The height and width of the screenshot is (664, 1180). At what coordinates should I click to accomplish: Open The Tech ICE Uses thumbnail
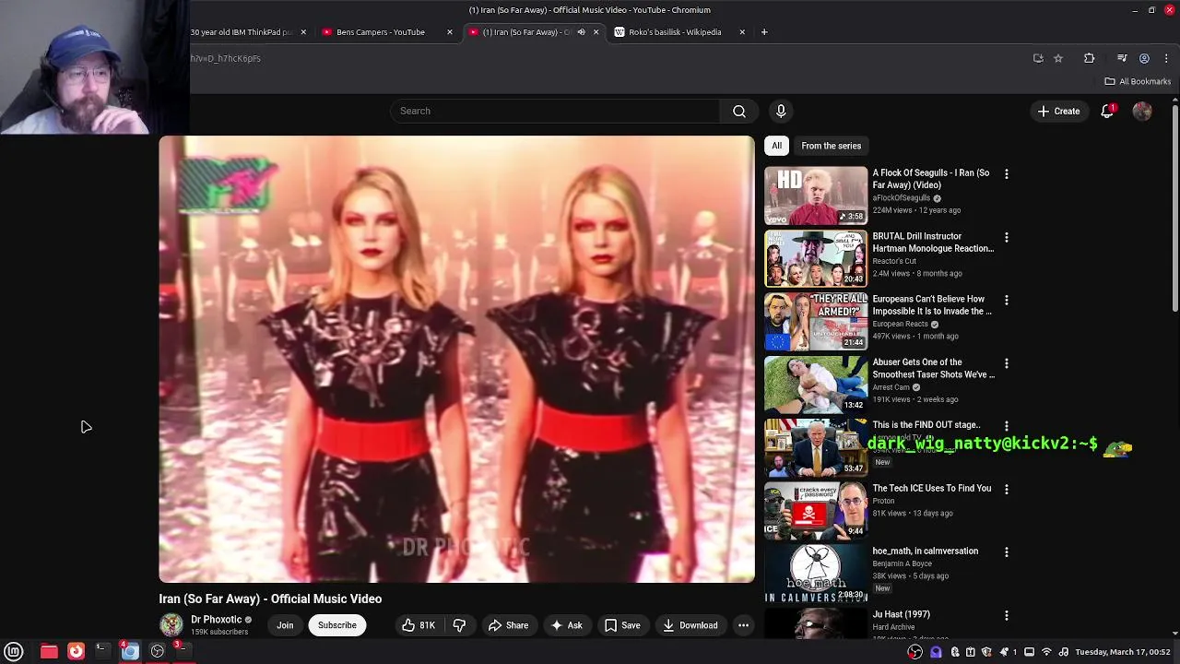[816, 511]
